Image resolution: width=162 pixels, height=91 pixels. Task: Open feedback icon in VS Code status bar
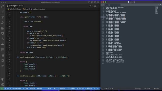coord(95,88)
